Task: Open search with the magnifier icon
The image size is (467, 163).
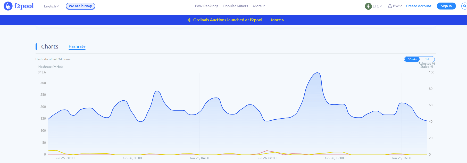Action: 464,6
